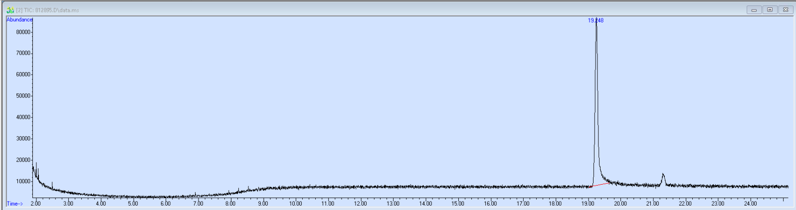This screenshot has height=210, width=796.
Task: Click the 24.00 time axis tick label
Action: coord(750,204)
